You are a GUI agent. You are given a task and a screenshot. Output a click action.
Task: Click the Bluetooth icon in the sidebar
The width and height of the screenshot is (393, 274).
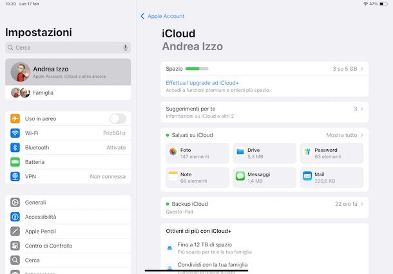(x=15, y=147)
